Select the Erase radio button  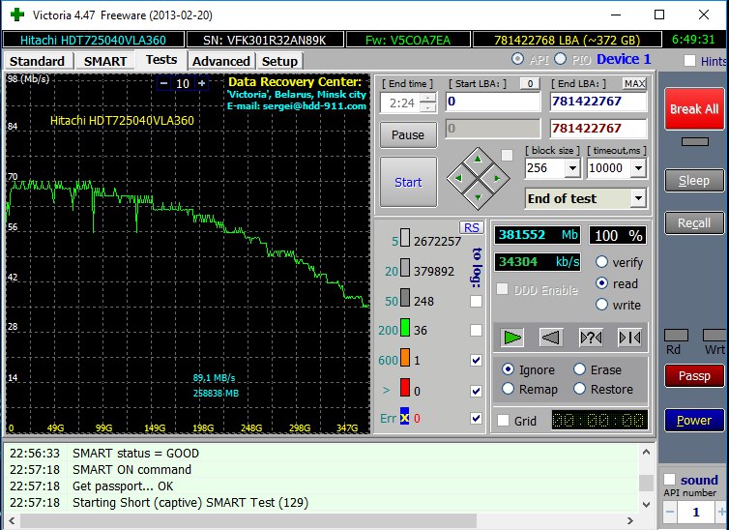click(x=579, y=369)
